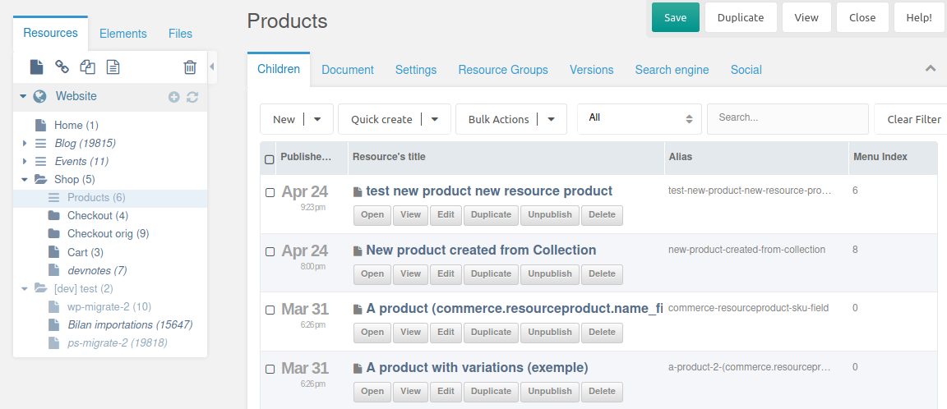Viewport: 947px width, 409px height.
Task: Collapse the tab panel with the up chevron
Action: tap(931, 69)
